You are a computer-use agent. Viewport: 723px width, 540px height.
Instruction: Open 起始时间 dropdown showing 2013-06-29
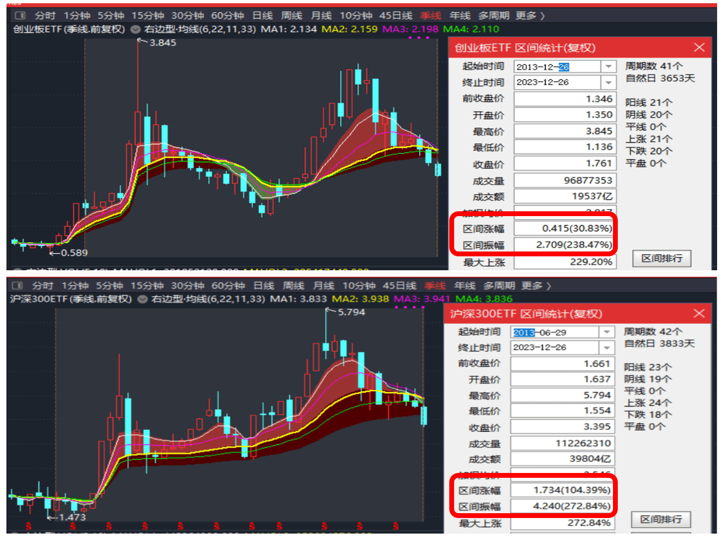click(607, 332)
